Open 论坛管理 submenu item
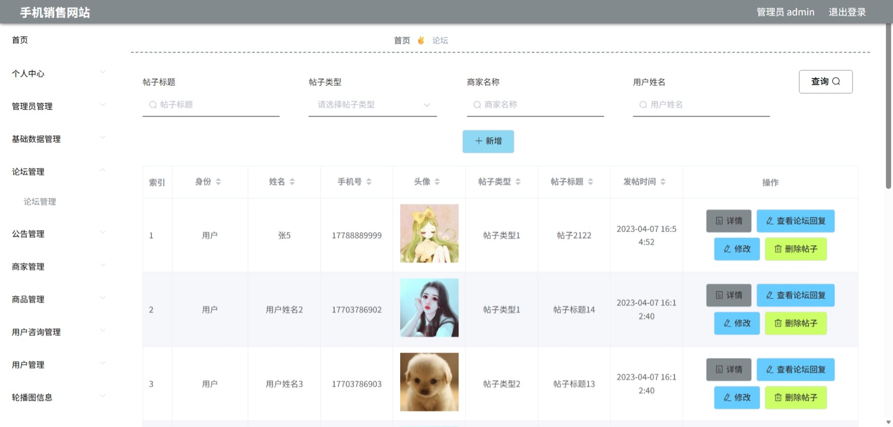The height and width of the screenshot is (427, 893). [x=40, y=201]
